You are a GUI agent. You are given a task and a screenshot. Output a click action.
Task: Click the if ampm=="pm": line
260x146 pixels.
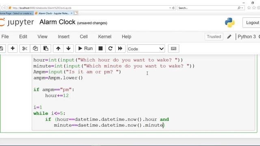tap(54, 90)
